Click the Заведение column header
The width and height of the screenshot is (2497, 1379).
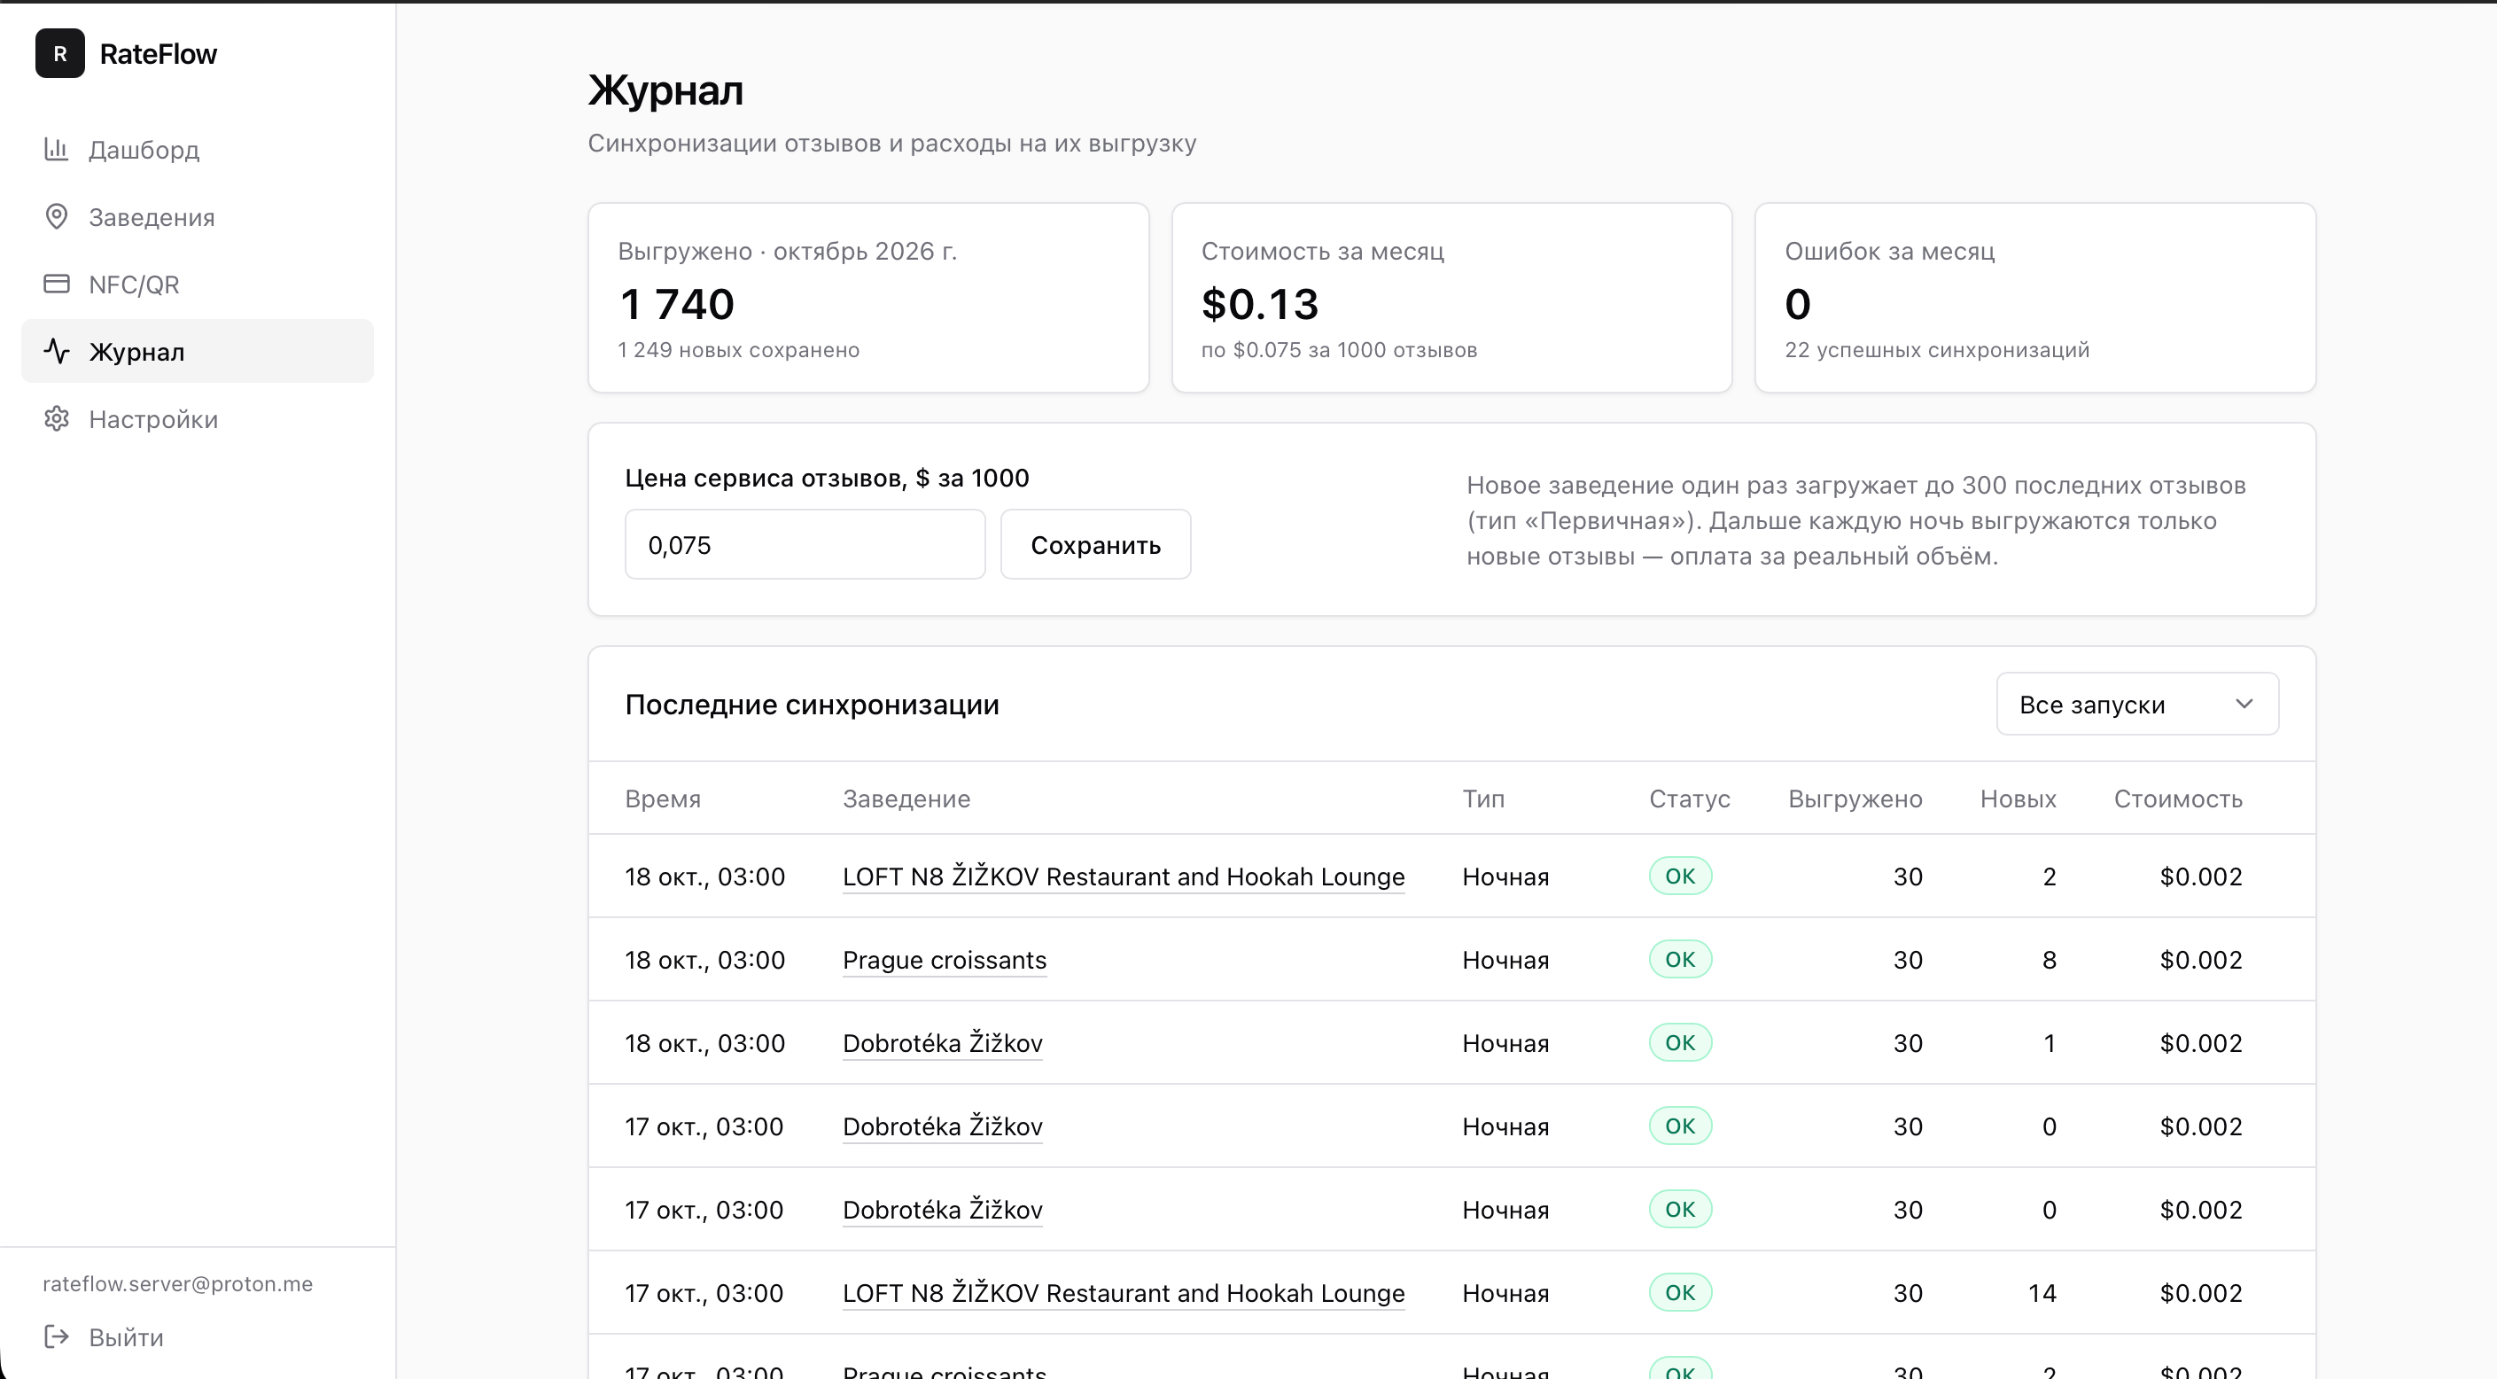tap(906, 799)
